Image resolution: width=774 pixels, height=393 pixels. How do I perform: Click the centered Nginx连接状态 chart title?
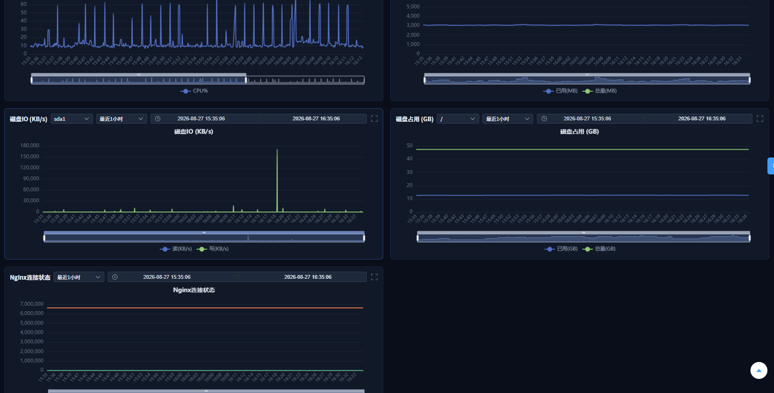pyautogui.click(x=194, y=290)
